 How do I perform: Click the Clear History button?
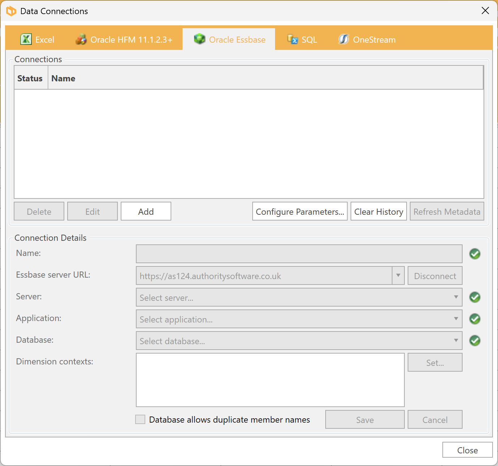378,211
